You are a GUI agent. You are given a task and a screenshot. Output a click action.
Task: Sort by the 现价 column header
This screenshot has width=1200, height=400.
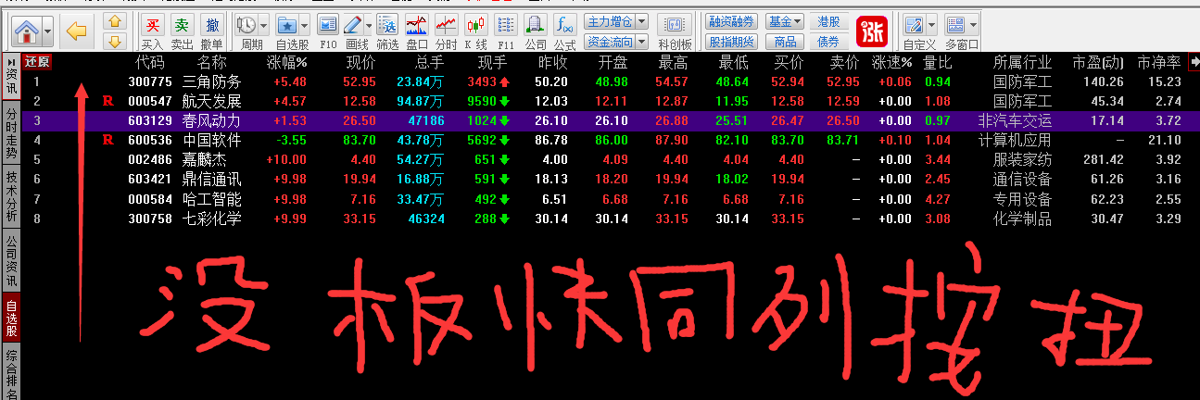point(360,63)
